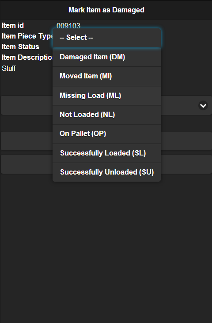This screenshot has width=212, height=323.
Task: Click the Item Status label
Action: click(x=20, y=47)
